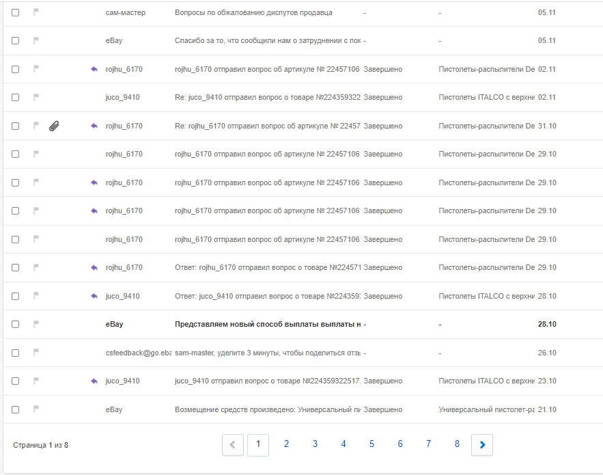603x475 pixels.
Task: Open message 'Представляем новый способ выплаты'
Action: coord(268,324)
